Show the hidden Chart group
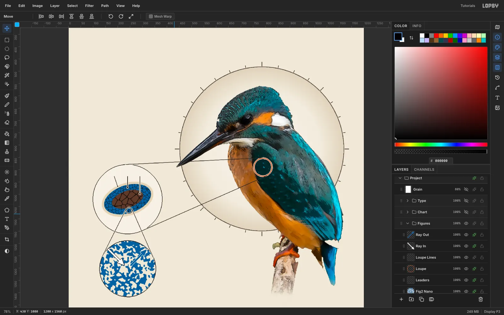The height and width of the screenshot is (315, 504). (x=466, y=212)
